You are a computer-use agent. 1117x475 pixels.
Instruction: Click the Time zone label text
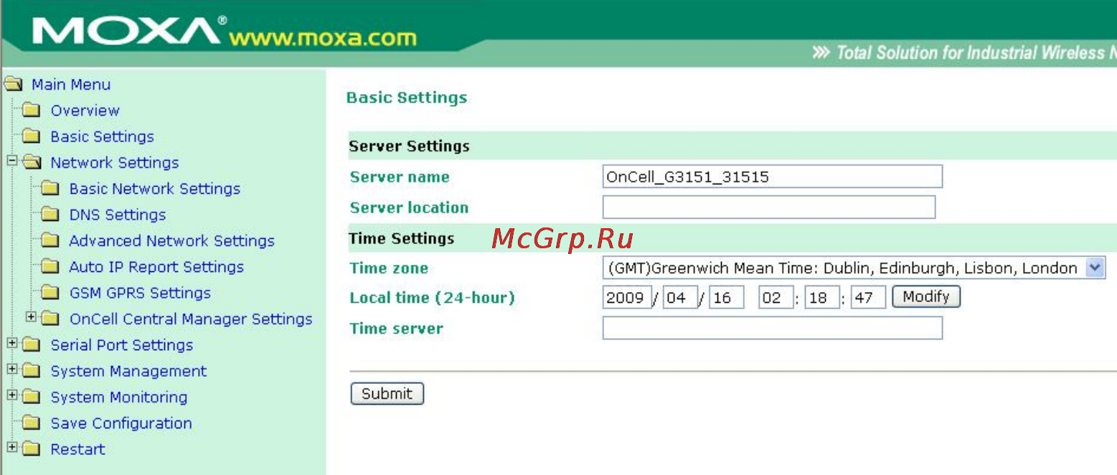click(x=389, y=268)
